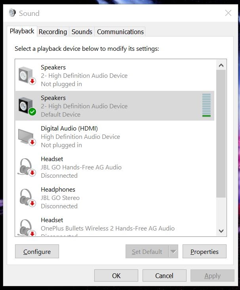Select the OnePlus Bullets Wireless 2 headset icon
Screen dimensions: 240x290
pyautogui.click(x=27, y=227)
